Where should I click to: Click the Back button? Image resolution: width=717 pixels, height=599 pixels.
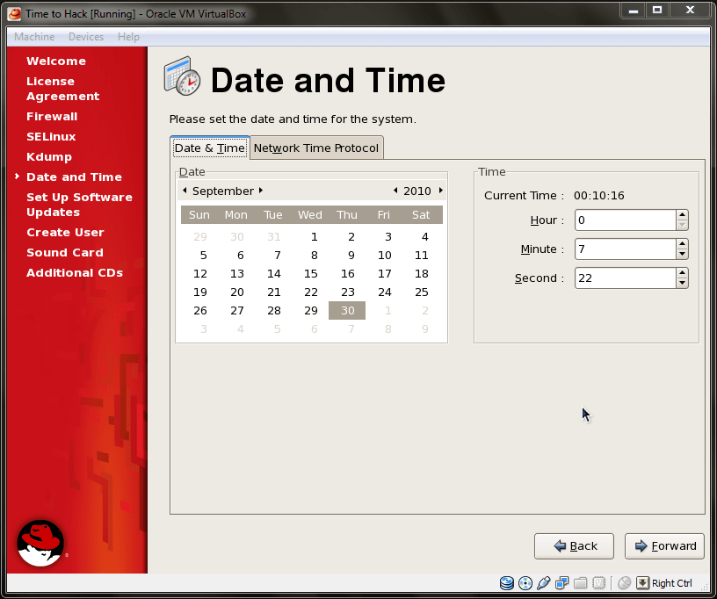[x=574, y=546]
